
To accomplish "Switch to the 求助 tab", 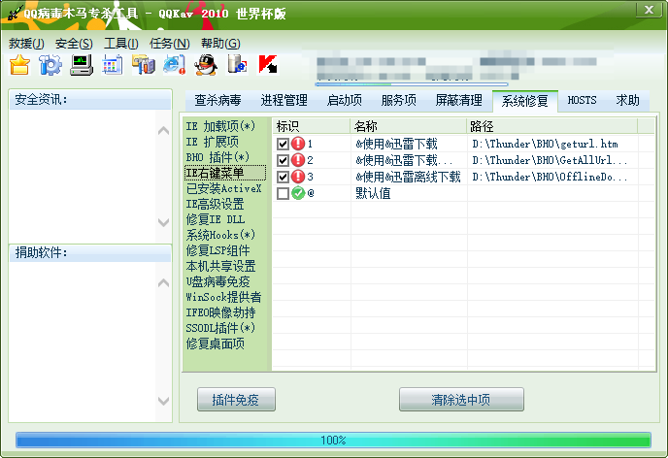I will 627,101.
